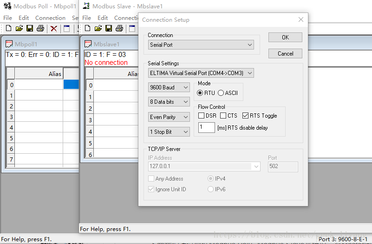Click row 5 header in Mbslave1 table
The width and height of the screenshot is (372, 244).
click(90, 143)
